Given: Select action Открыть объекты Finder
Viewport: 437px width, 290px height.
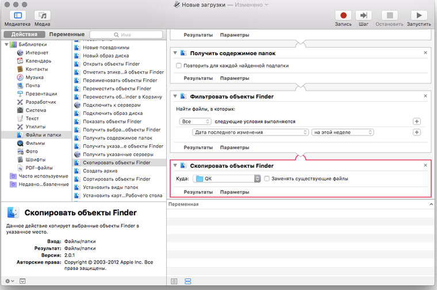Looking at the screenshot, I should pos(111,64).
